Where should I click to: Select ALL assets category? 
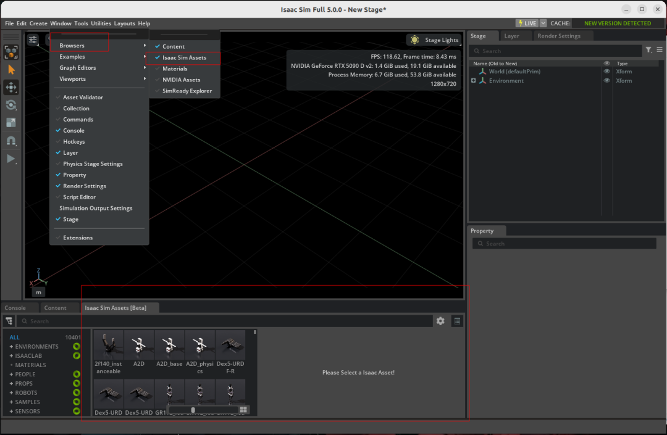click(14, 338)
